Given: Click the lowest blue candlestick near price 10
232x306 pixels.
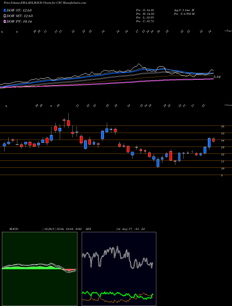Looking at the screenshot, I should pos(158,163).
